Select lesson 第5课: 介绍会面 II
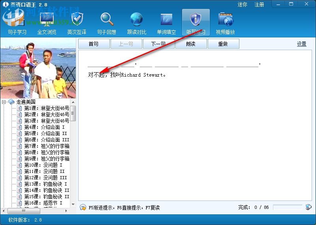The width and height of the screenshot is (316, 225). 46,133
